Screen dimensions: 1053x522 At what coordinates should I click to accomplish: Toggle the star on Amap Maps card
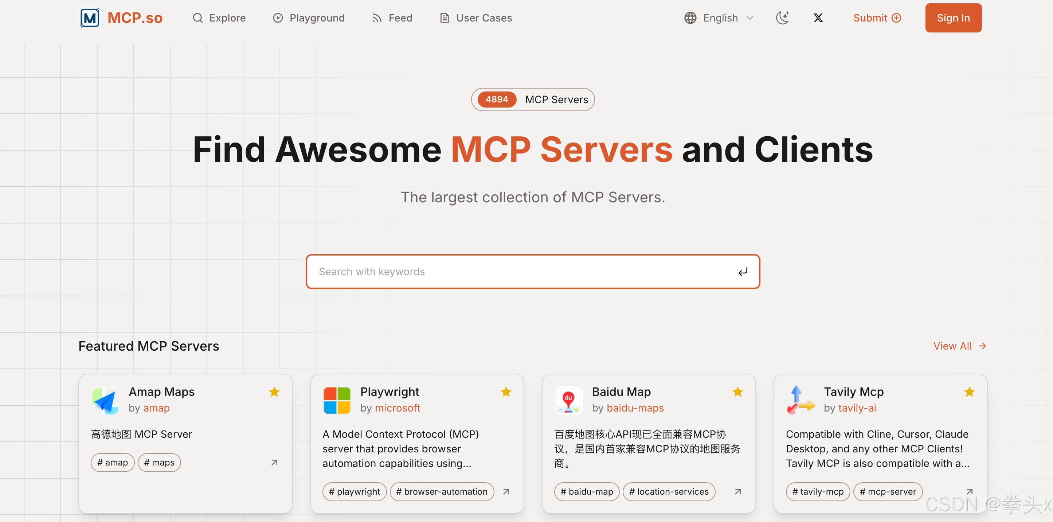click(x=274, y=392)
